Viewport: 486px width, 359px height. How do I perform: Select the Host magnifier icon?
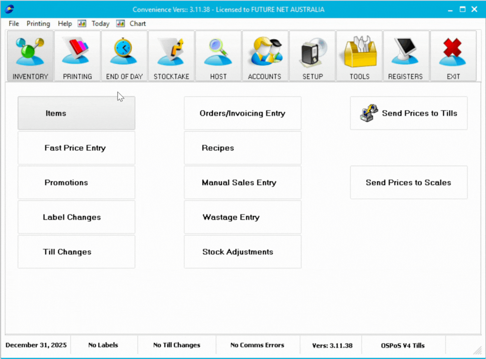pos(218,56)
